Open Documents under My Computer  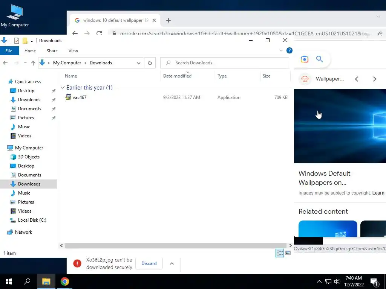(29, 175)
